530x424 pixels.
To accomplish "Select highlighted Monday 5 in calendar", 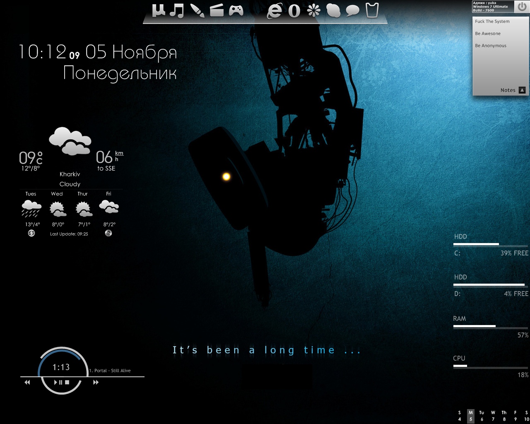I will tap(471, 416).
